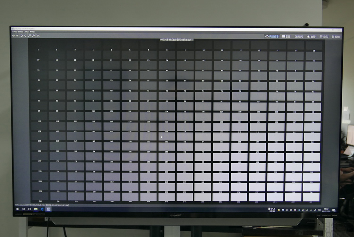354x237 pixels.
Task: Switch to the 相片 mode tab
Action: [x=299, y=36]
